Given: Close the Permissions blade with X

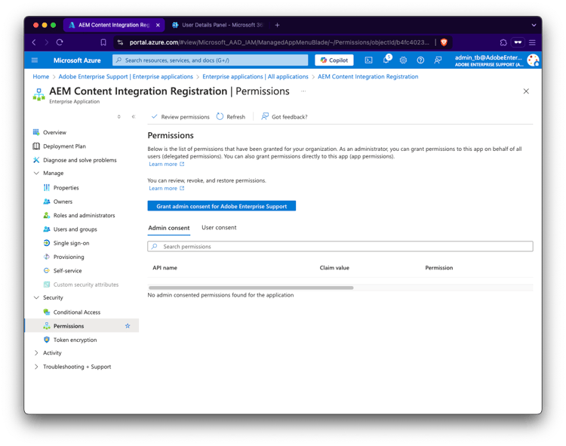Looking at the screenshot, I should tap(526, 91).
